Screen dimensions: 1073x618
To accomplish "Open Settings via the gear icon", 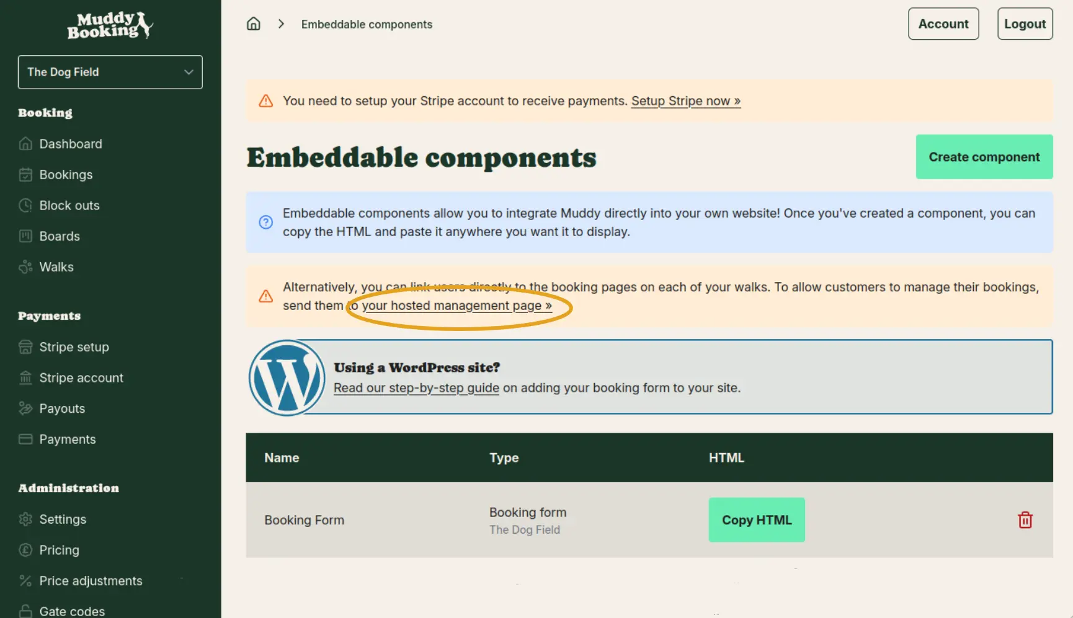I will (25, 519).
